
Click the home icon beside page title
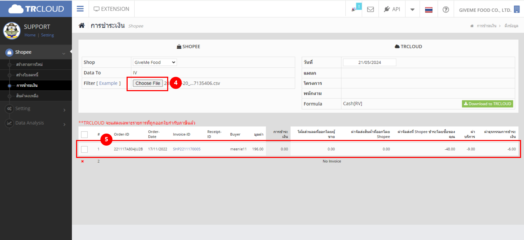pyautogui.click(x=82, y=25)
